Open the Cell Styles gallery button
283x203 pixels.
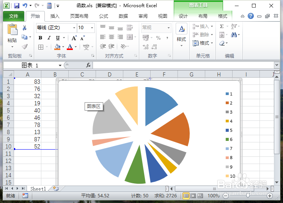pos(181,35)
